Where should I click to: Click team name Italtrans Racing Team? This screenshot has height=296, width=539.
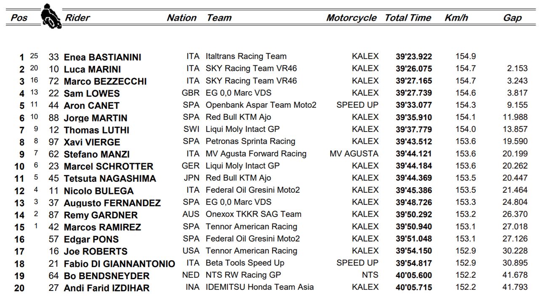[246, 57]
